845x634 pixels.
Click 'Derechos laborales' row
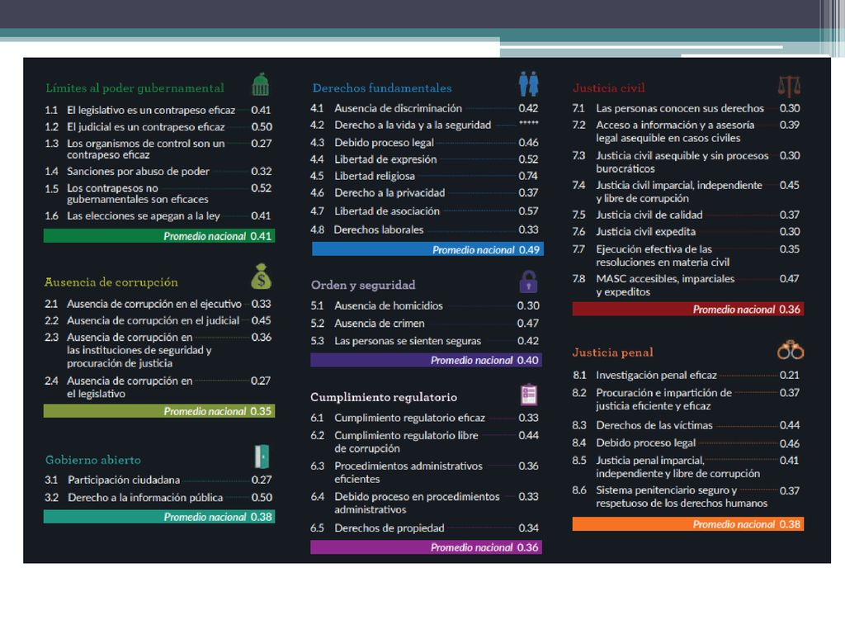(x=425, y=229)
